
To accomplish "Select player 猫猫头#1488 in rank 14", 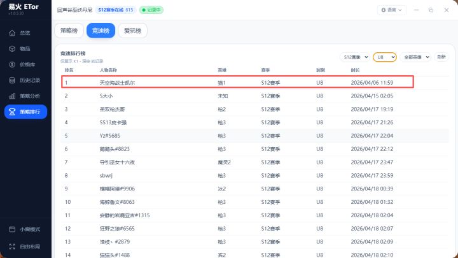I will coord(114,255).
